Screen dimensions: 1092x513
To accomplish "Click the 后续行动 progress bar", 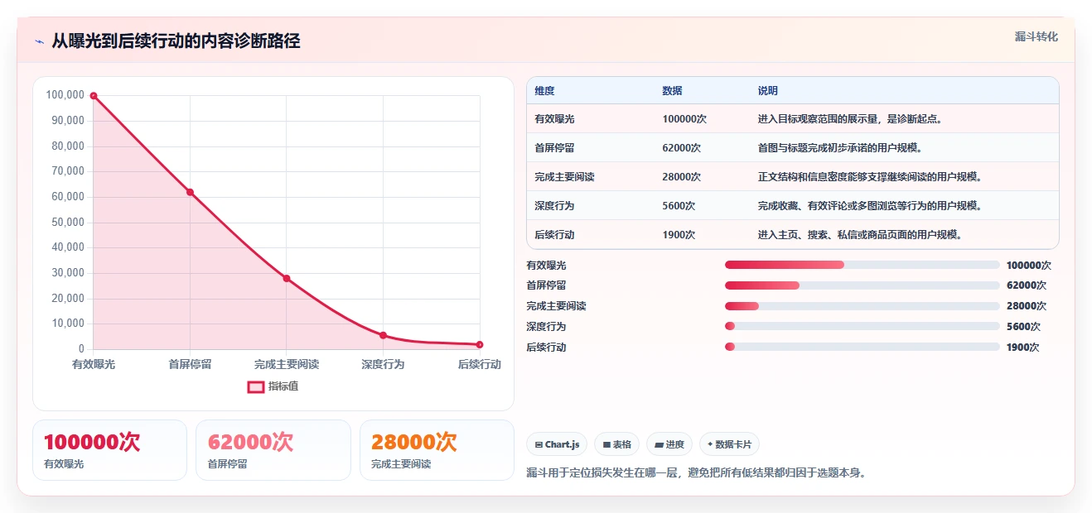I will pos(862,347).
